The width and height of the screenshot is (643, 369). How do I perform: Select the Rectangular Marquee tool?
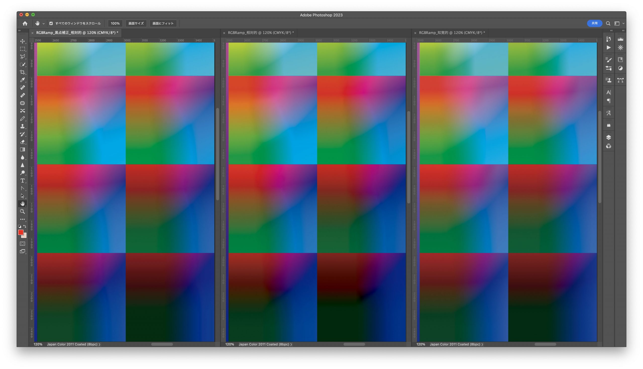tap(23, 49)
